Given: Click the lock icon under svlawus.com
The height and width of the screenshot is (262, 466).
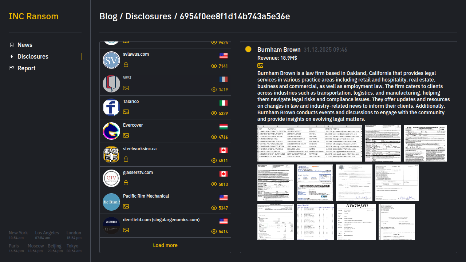Looking at the screenshot, I should pyautogui.click(x=126, y=65).
